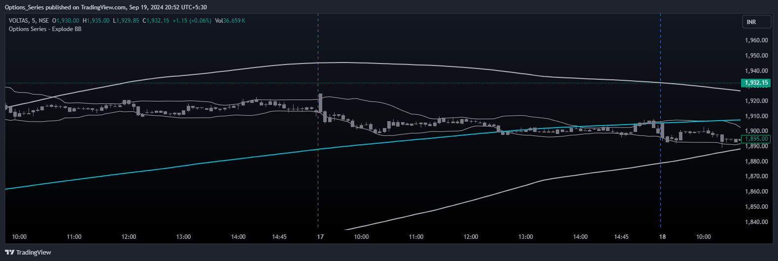This screenshot has height=261, width=778.
Task: Click the 1,840.00 price axis label
Action: (757, 222)
